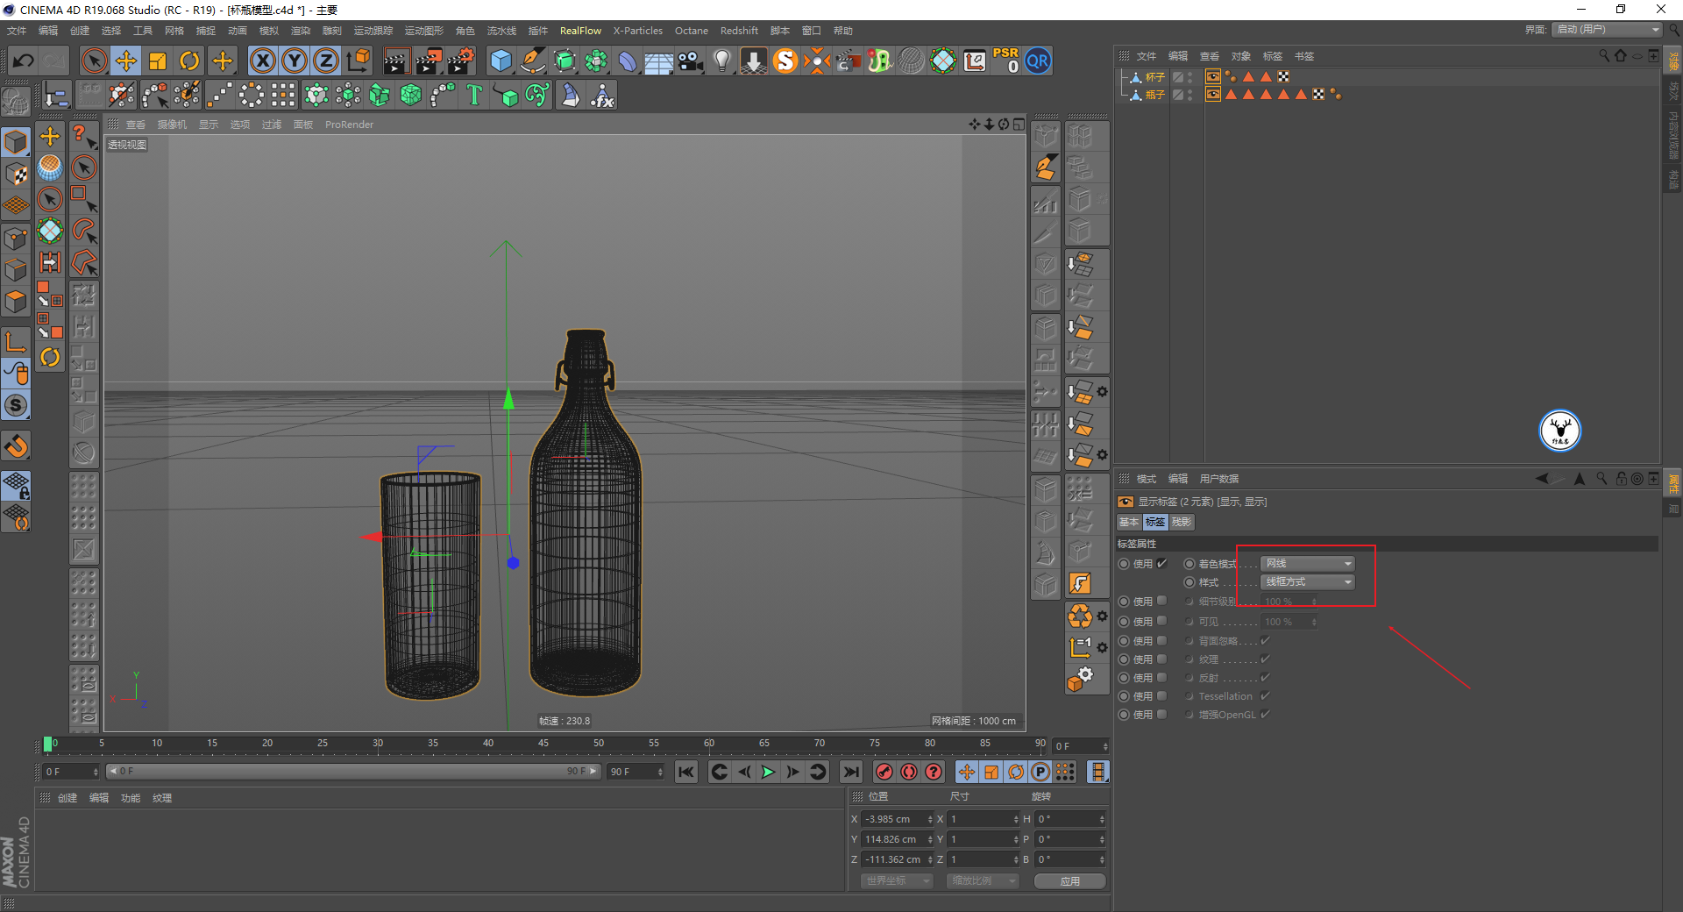Click the X position input field
1683x912 pixels.
(892, 819)
